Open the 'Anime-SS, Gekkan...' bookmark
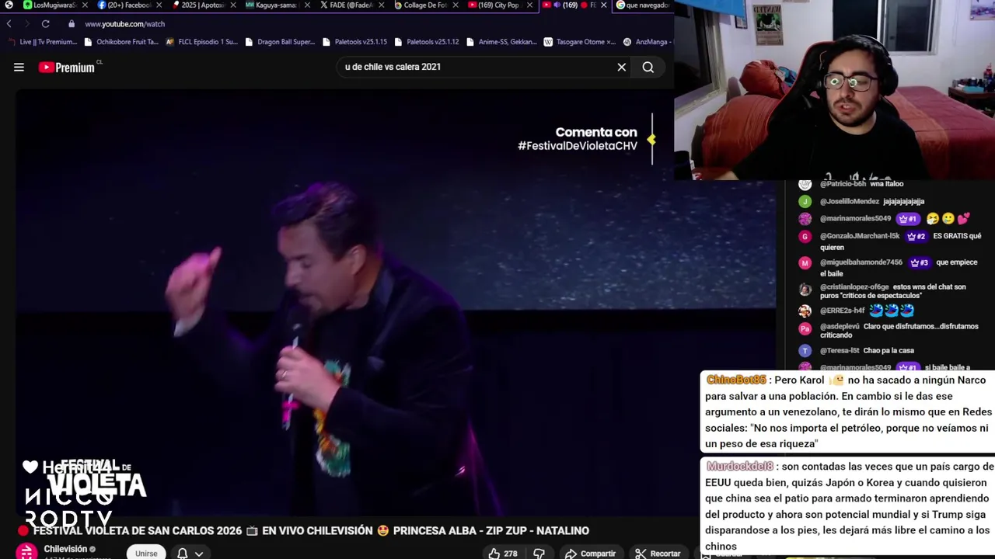 [x=501, y=42]
